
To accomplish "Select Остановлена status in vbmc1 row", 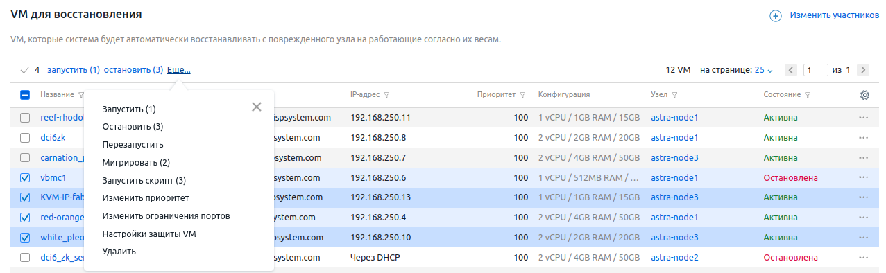I will pyautogui.click(x=791, y=178).
